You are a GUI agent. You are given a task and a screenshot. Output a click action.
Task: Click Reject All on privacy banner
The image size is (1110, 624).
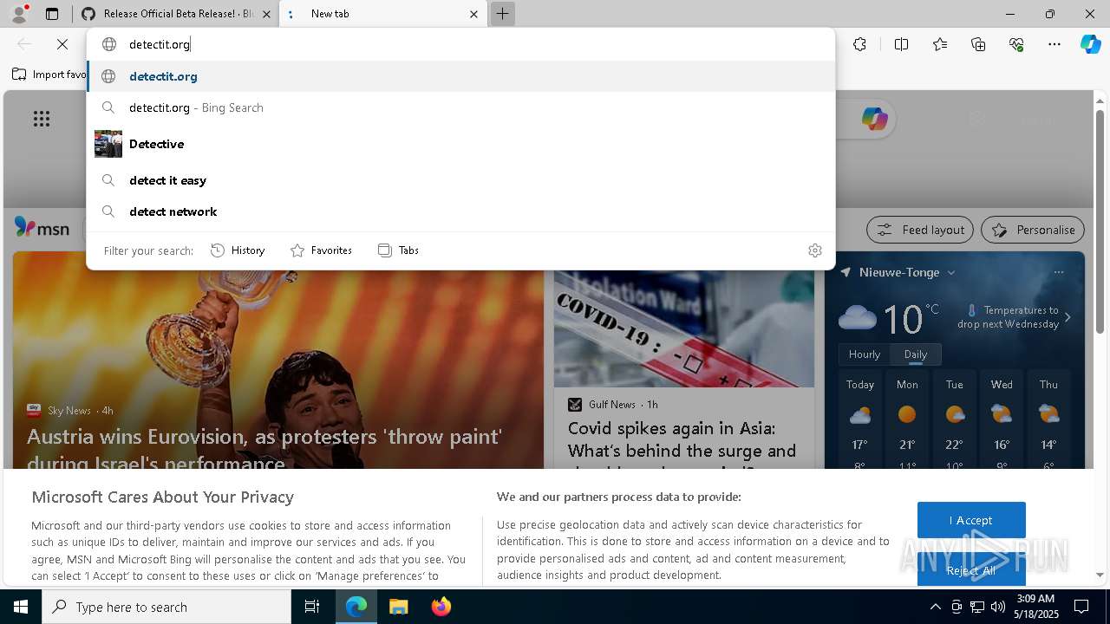tap(971, 569)
